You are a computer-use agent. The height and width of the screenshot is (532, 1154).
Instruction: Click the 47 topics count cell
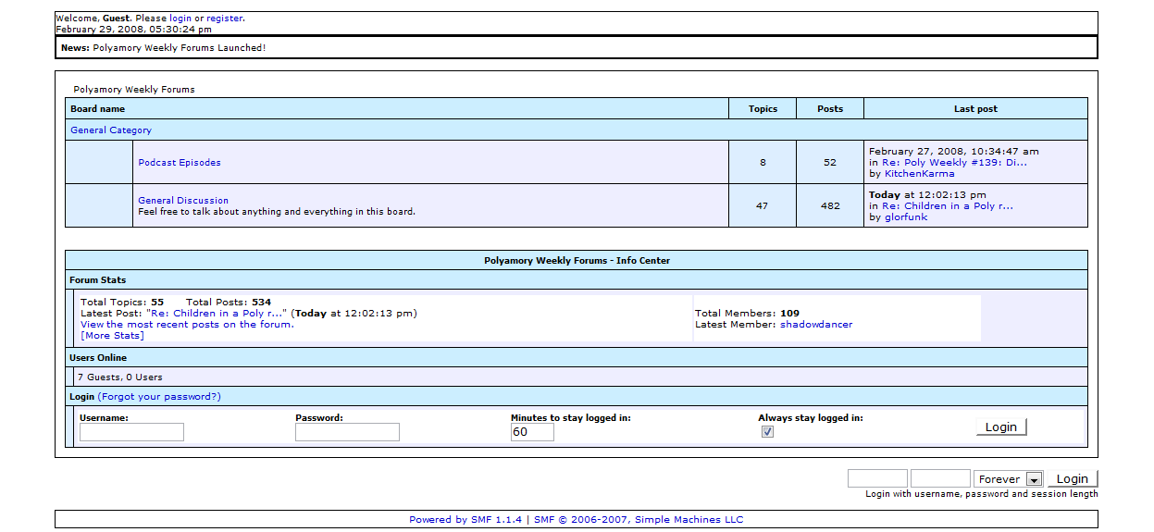point(763,205)
